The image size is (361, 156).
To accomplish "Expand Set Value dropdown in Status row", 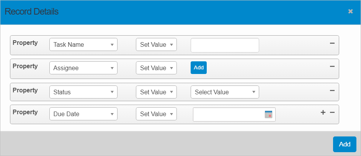I will [x=156, y=92].
